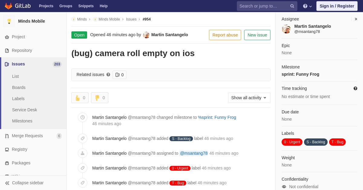The height and width of the screenshot is (190, 363).
Task: Click the Related issues help icon
Action: [x=108, y=74]
